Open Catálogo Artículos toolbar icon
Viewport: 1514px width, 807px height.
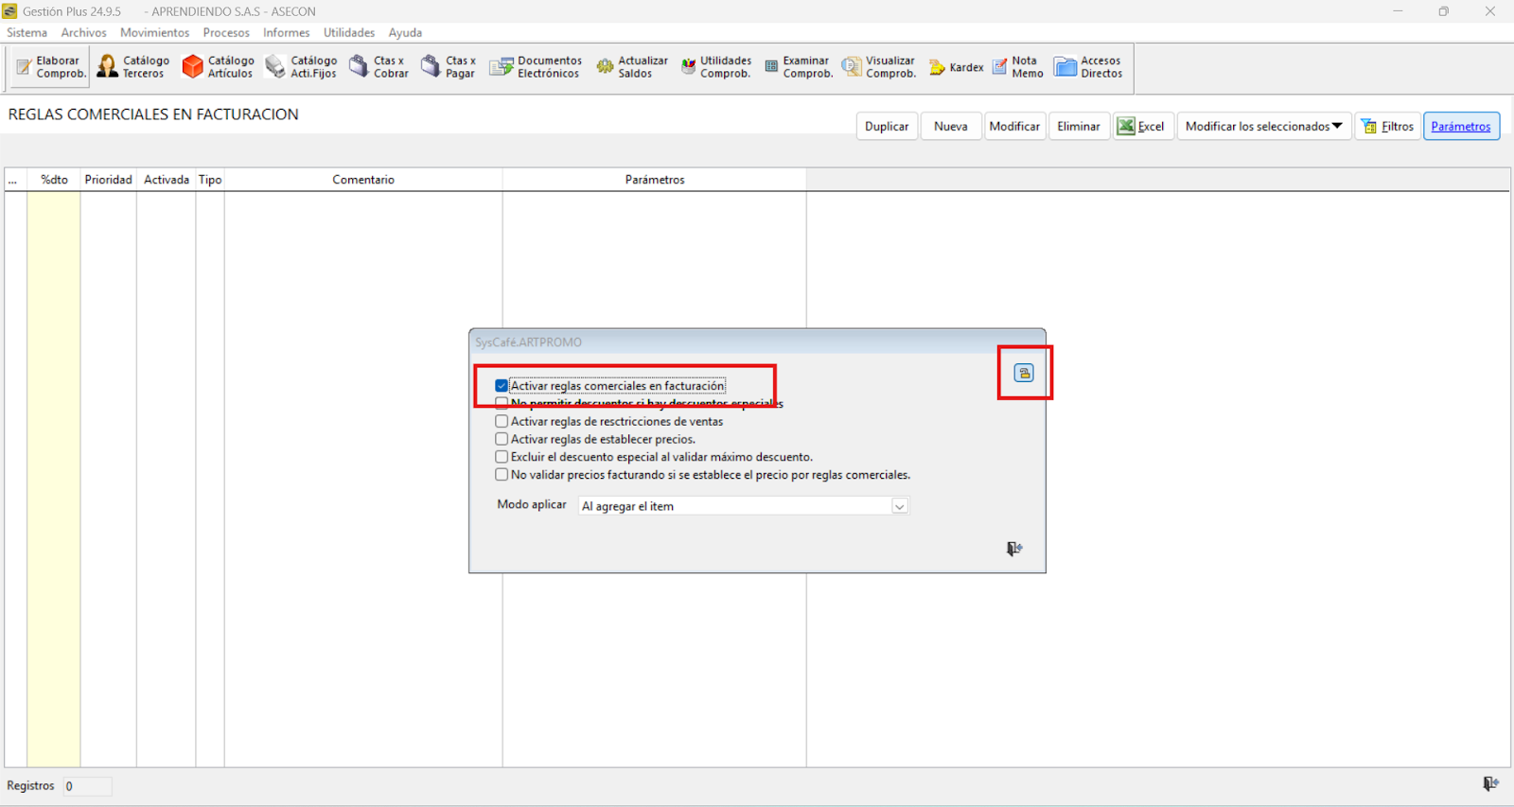pyautogui.click(x=218, y=67)
